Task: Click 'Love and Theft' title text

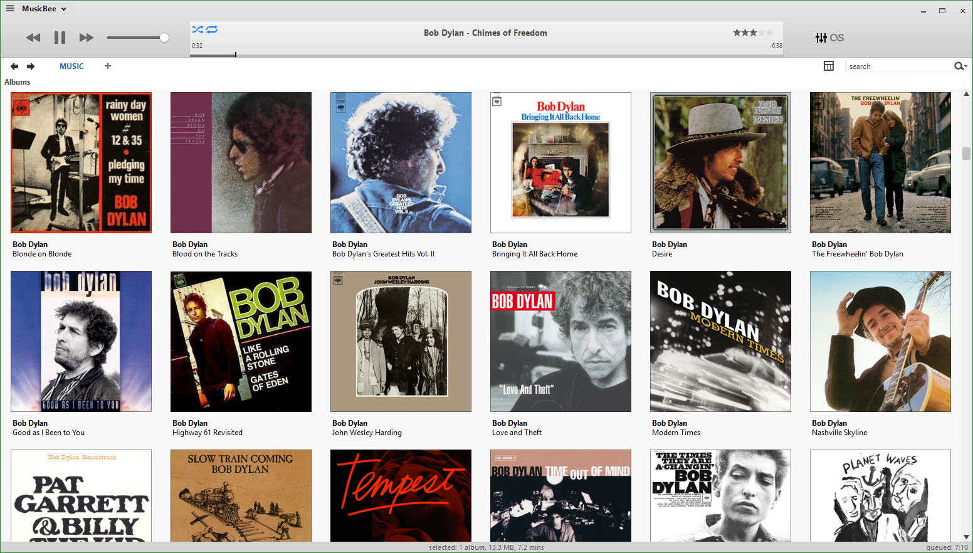Action: [x=517, y=433]
